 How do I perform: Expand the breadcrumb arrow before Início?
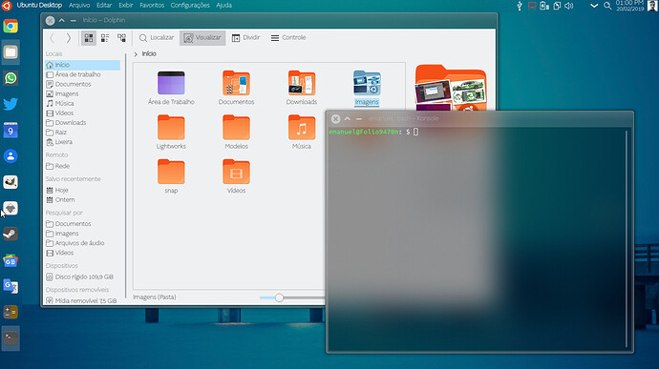pos(136,54)
